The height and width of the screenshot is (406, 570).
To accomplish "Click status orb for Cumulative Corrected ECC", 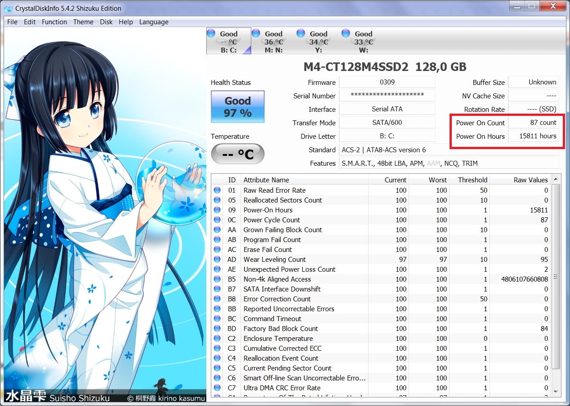I will [x=217, y=348].
